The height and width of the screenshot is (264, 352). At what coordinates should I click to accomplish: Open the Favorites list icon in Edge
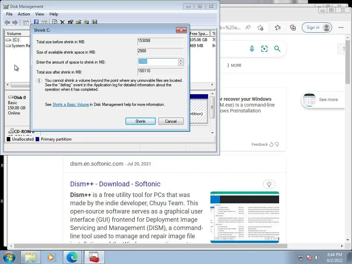[x=278, y=27]
